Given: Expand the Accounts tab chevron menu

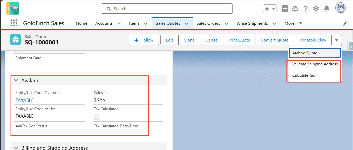Looking at the screenshot, I should (x=119, y=23).
